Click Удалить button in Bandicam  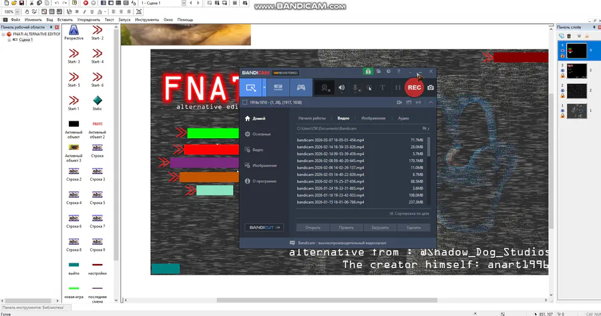coord(413,227)
